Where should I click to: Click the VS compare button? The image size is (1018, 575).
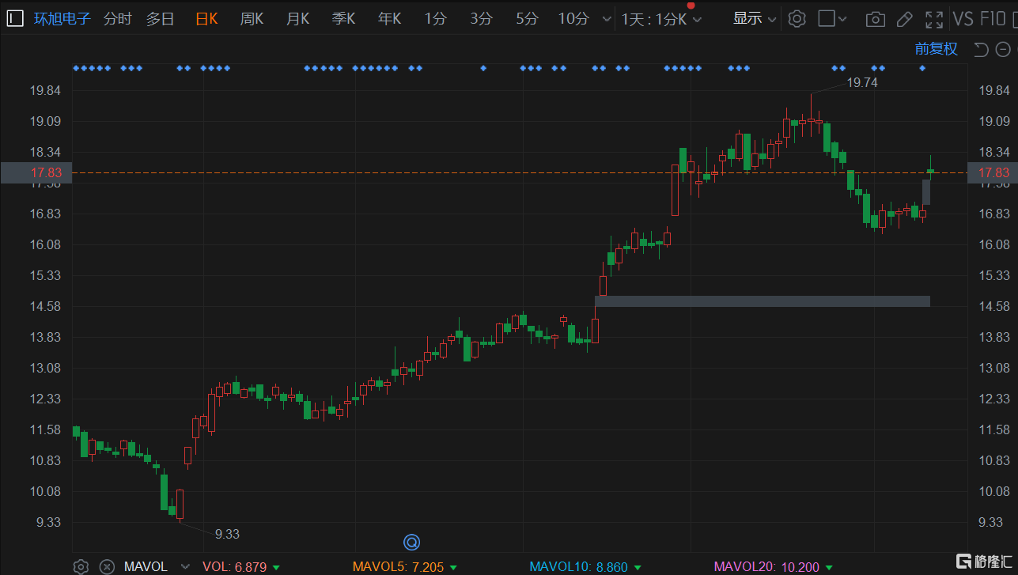point(963,19)
